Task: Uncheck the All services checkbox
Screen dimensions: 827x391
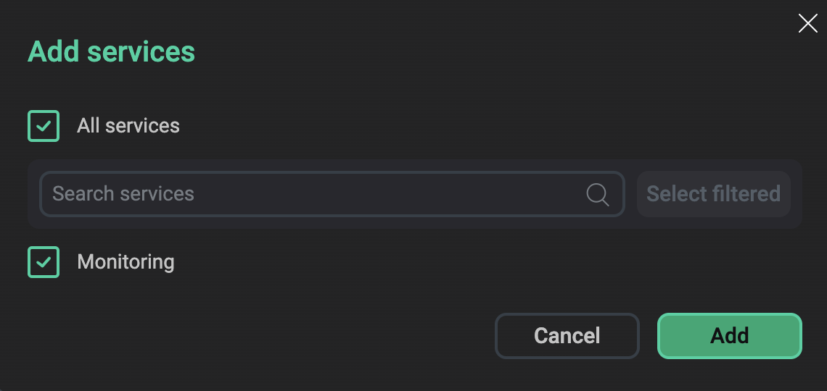Action: (44, 126)
